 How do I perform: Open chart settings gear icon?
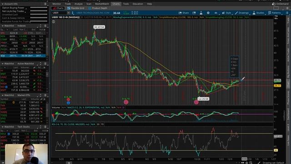(208, 13)
